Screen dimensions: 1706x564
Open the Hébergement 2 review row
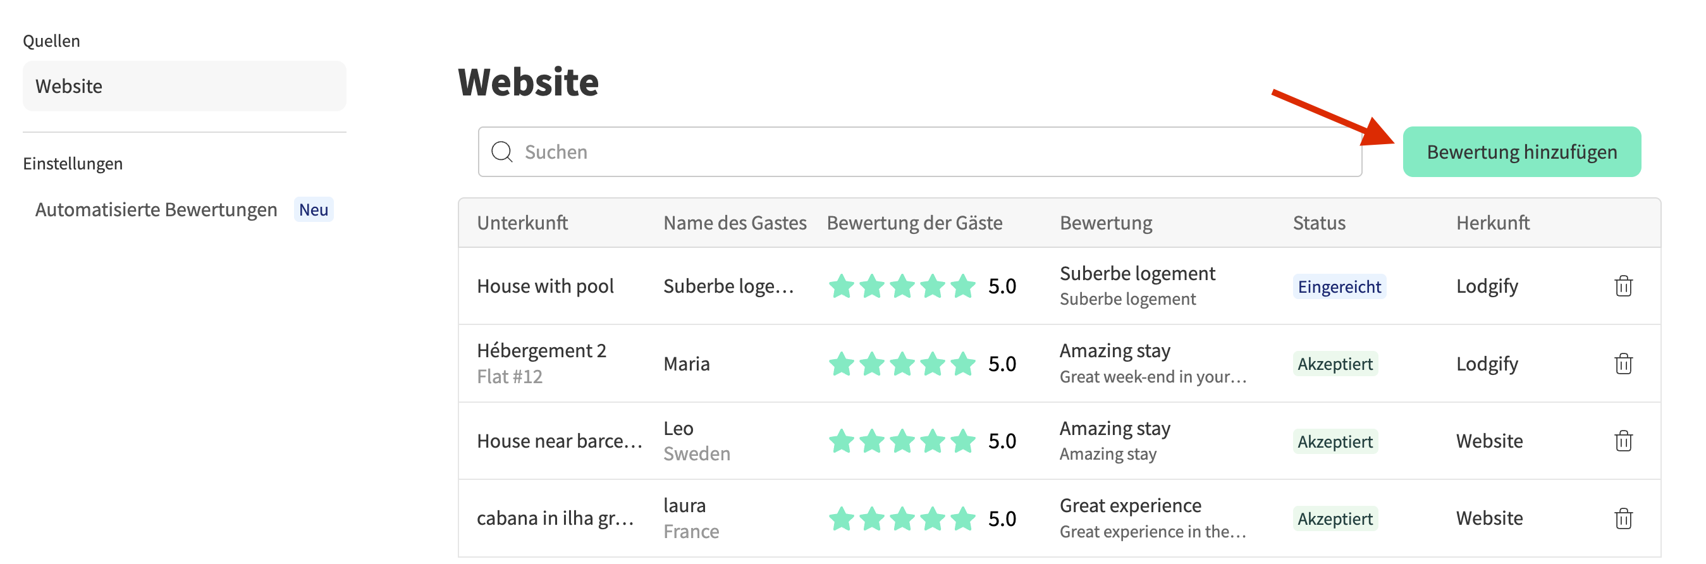click(541, 351)
